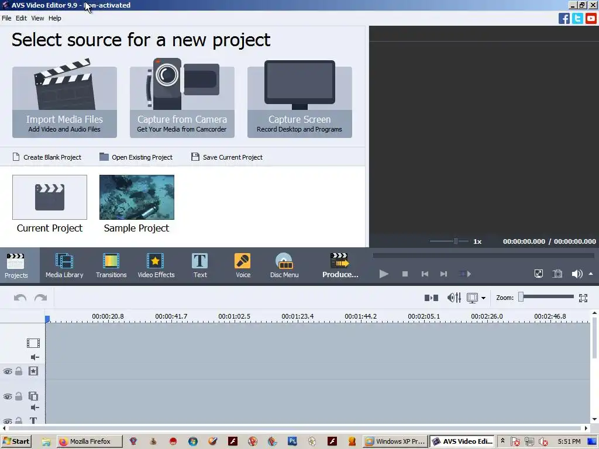Open the YouTube link icon

click(x=591, y=18)
